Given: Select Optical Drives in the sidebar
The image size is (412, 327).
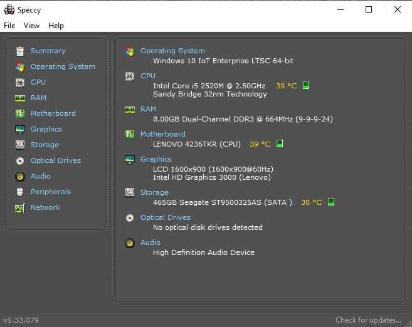Looking at the screenshot, I should (55, 160).
